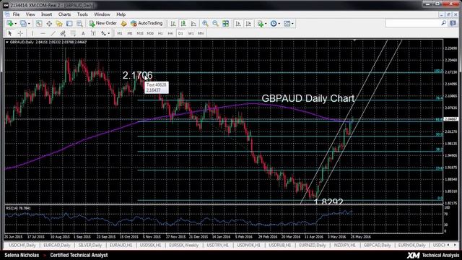
Task: Expand the New Chart dropdown arrow
Action: pos(15,24)
